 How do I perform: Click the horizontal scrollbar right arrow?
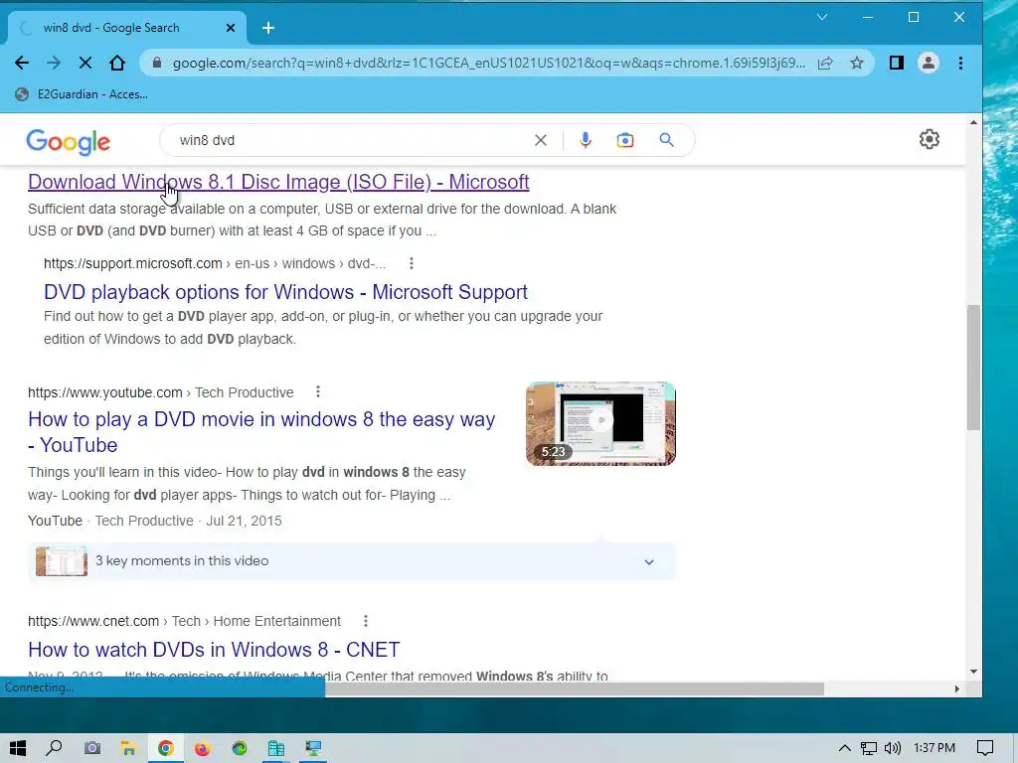pyautogui.click(x=957, y=688)
